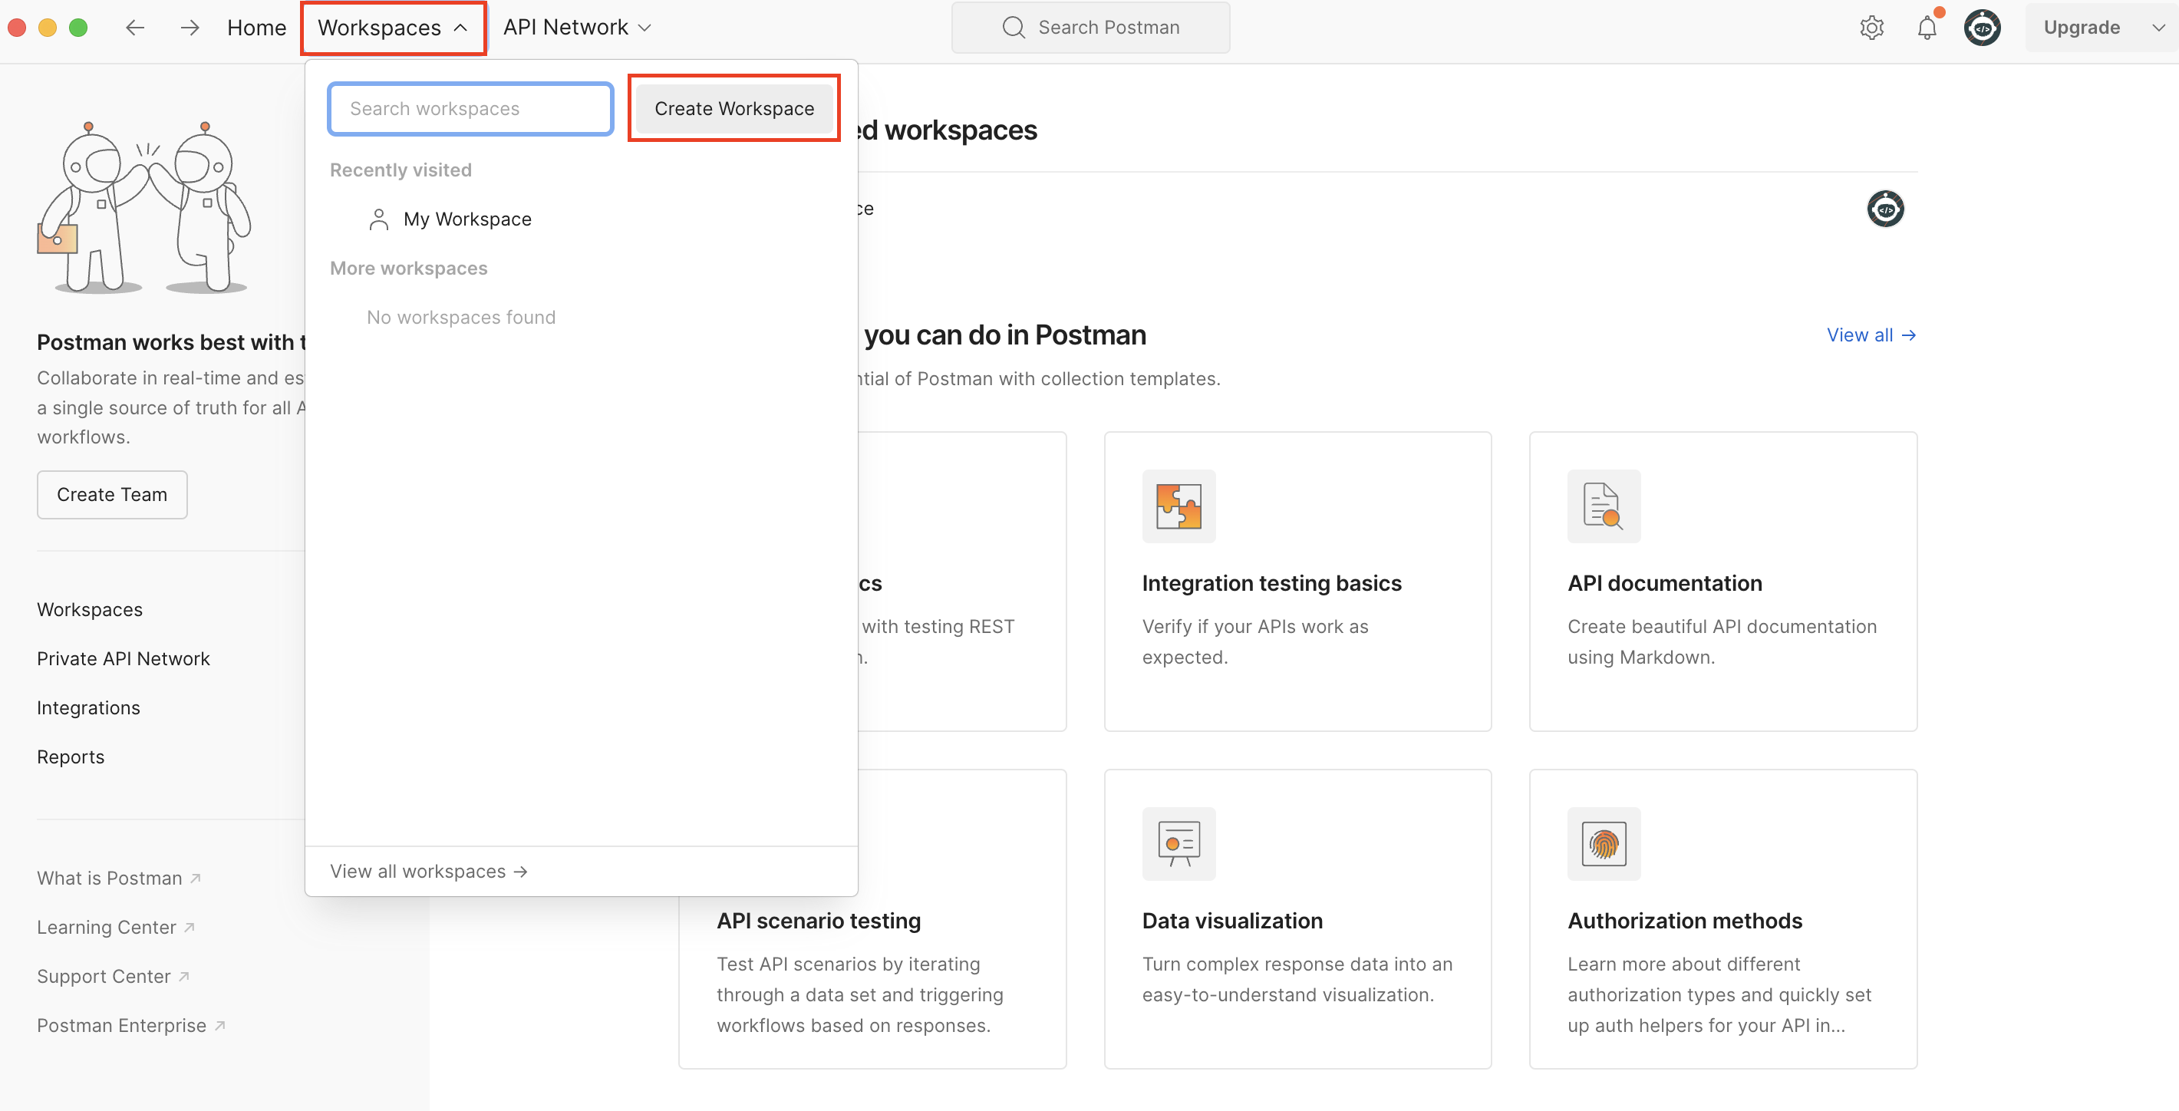Click the person icon beside My Workspace
Image resolution: width=2179 pixels, height=1111 pixels.
coord(378,219)
